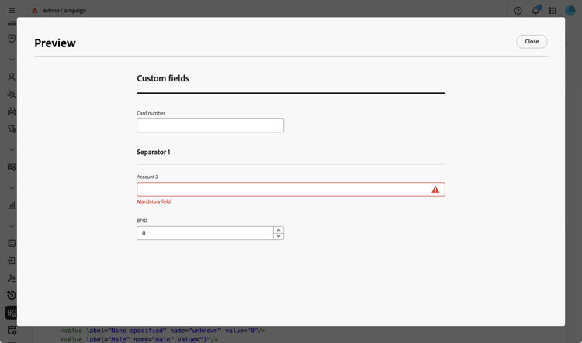Screen dimensions: 582x343
Task: Click the Separator 1 heading
Action: click(154, 153)
